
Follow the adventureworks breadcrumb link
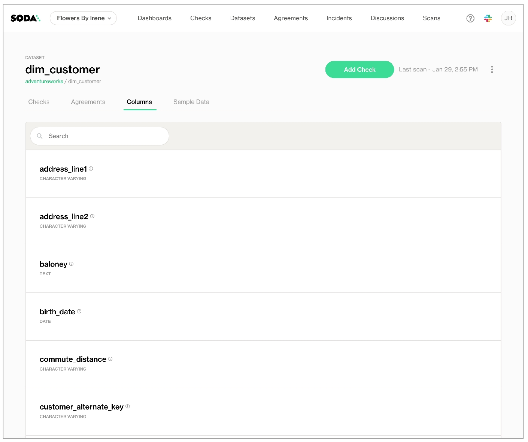coord(44,82)
